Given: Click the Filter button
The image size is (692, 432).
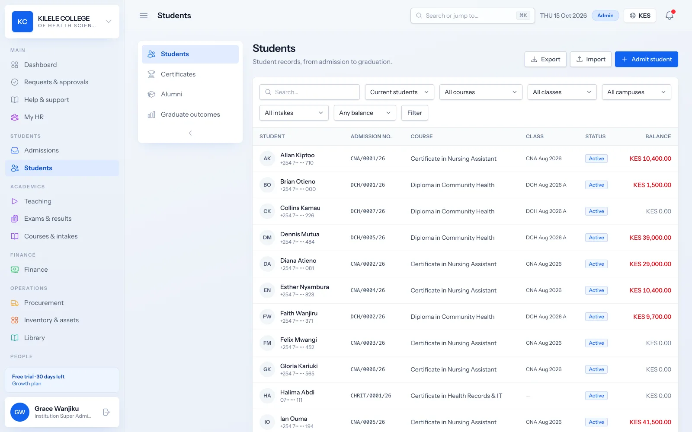Looking at the screenshot, I should point(415,113).
